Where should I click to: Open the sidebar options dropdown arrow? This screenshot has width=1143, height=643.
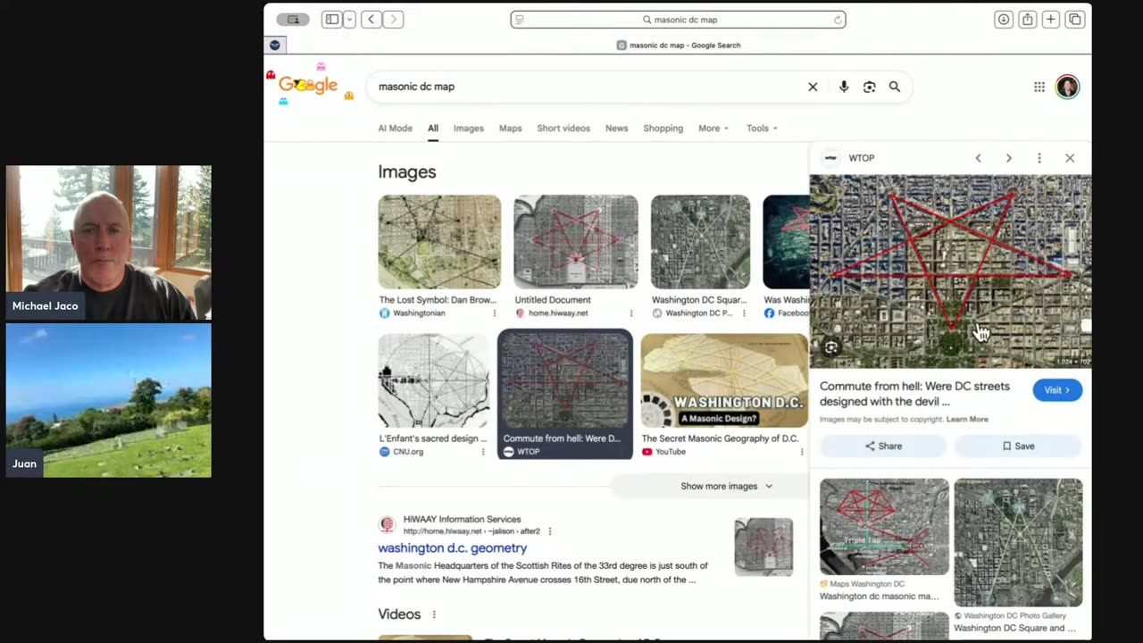tap(349, 20)
